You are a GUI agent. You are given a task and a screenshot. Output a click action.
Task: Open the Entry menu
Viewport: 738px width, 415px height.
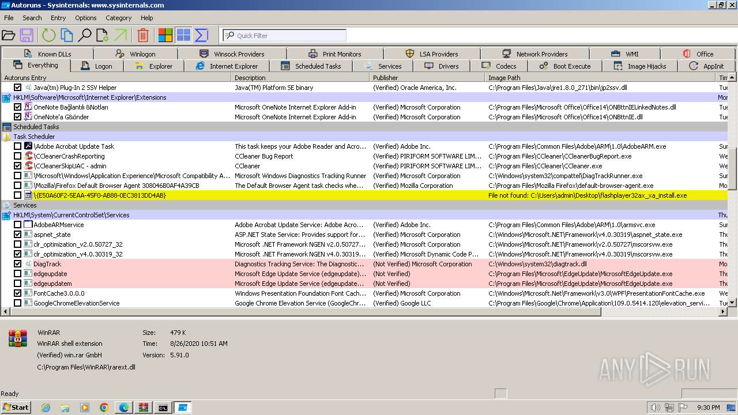tap(58, 18)
